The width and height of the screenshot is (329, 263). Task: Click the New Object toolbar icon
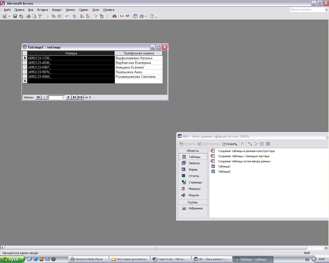coord(141,16)
